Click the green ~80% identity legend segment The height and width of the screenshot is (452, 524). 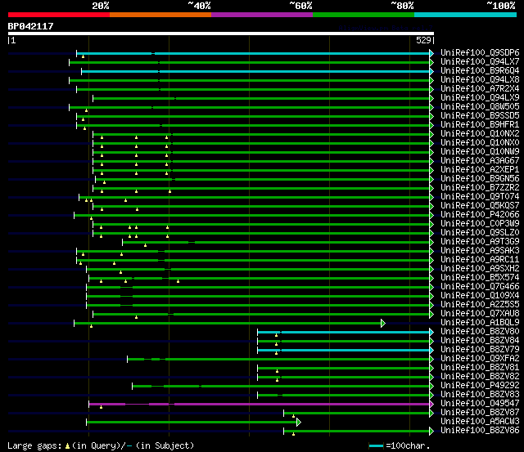point(364,15)
